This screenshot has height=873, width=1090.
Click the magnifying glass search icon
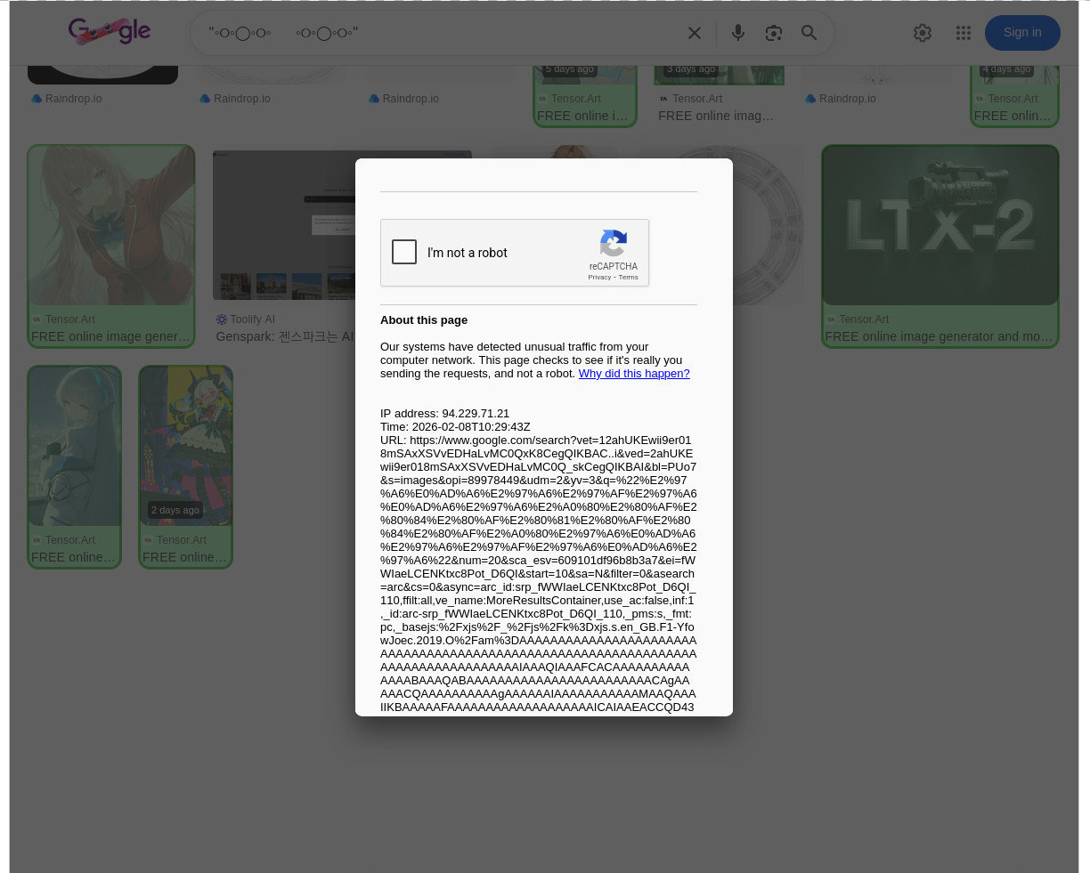(x=809, y=33)
